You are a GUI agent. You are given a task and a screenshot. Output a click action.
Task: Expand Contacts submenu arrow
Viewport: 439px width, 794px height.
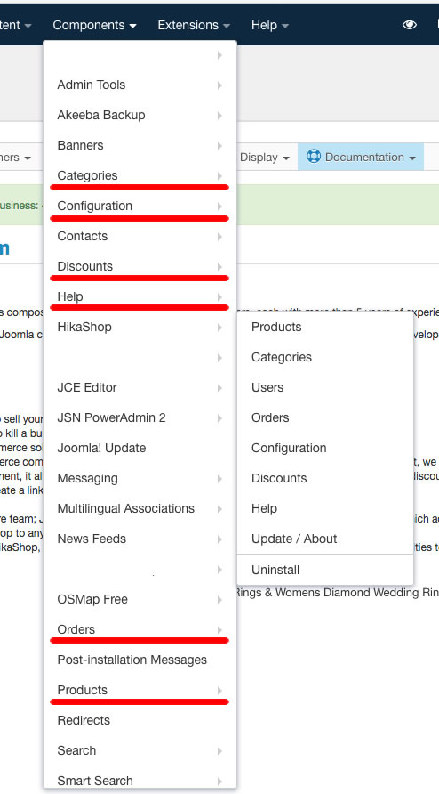[x=219, y=237]
